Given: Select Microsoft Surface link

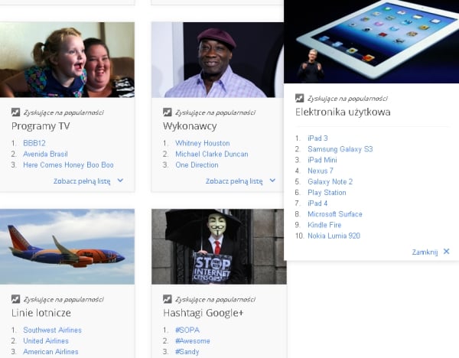Looking at the screenshot, I should pyautogui.click(x=335, y=214).
